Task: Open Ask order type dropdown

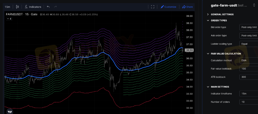Action: [x=249, y=36]
